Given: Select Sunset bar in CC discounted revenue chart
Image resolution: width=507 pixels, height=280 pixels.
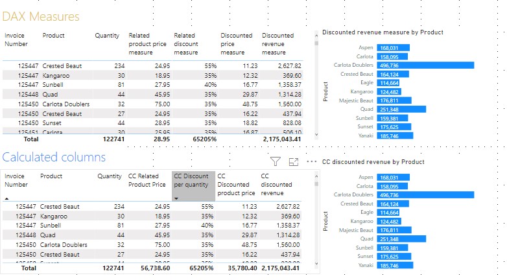Looking at the screenshot, I should (394, 257).
